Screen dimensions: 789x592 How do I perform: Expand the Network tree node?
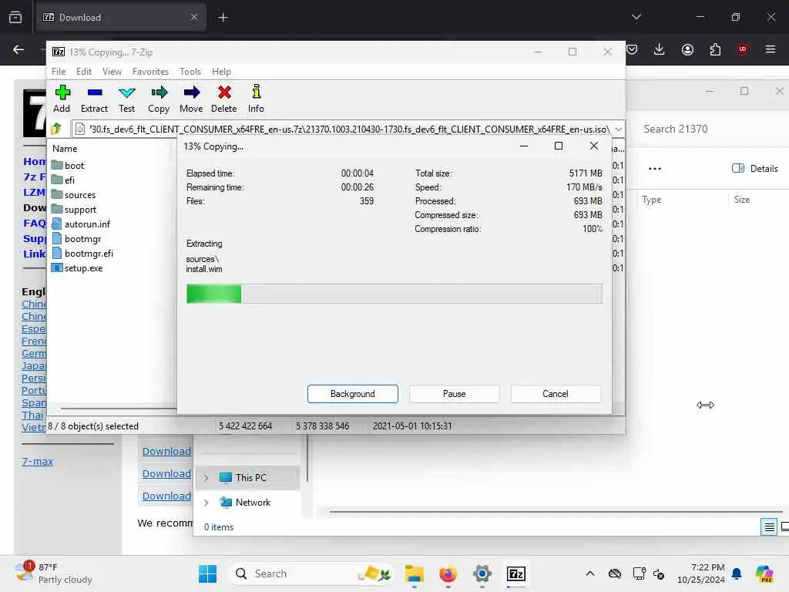tap(206, 503)
